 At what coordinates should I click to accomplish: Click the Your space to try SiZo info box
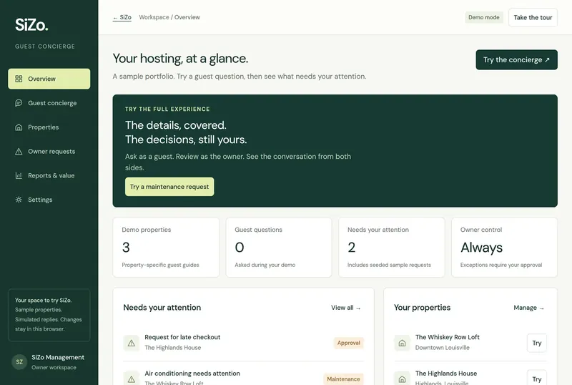pyautogui.click(x=49, y=315)
